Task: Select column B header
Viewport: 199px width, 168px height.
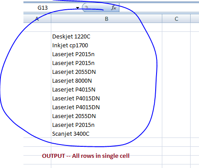Action: point(107,19)
